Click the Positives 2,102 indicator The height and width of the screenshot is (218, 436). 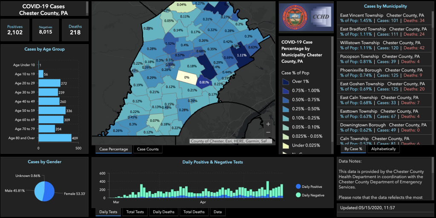(15, 30)
